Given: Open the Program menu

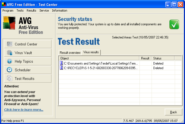Looking at the screenshot, I should (x=8, y=10).
